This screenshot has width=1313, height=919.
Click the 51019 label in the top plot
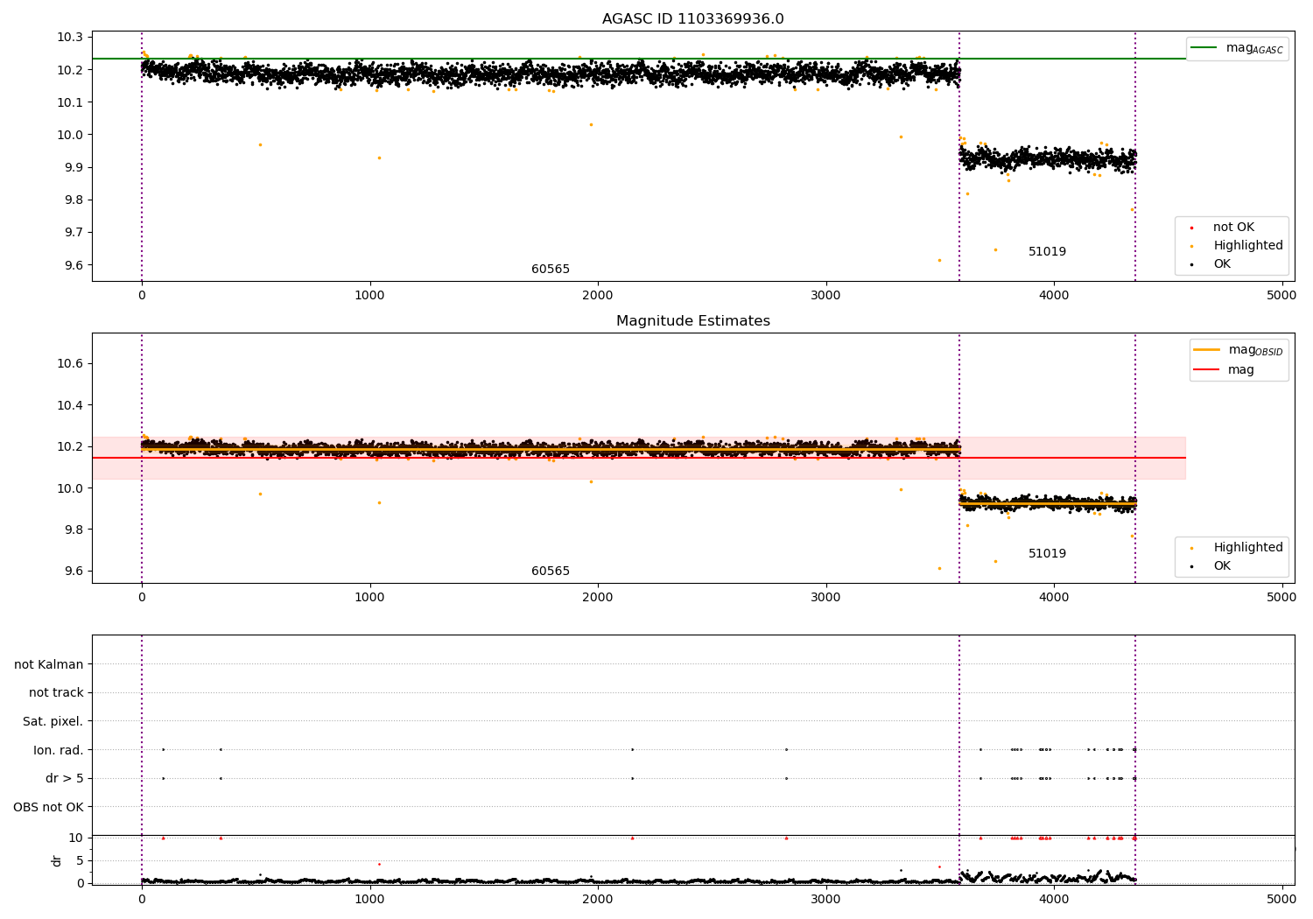1047,252
